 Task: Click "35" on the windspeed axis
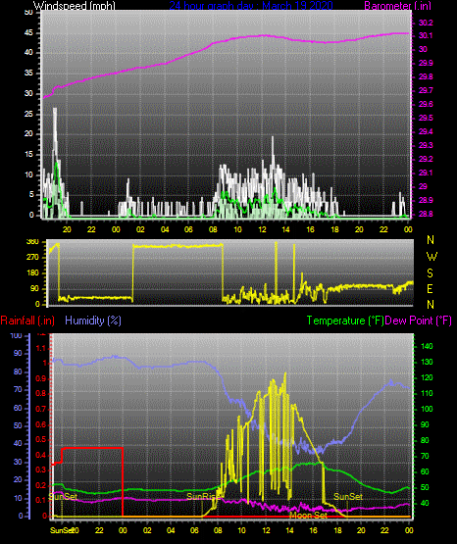click(28, 74)
